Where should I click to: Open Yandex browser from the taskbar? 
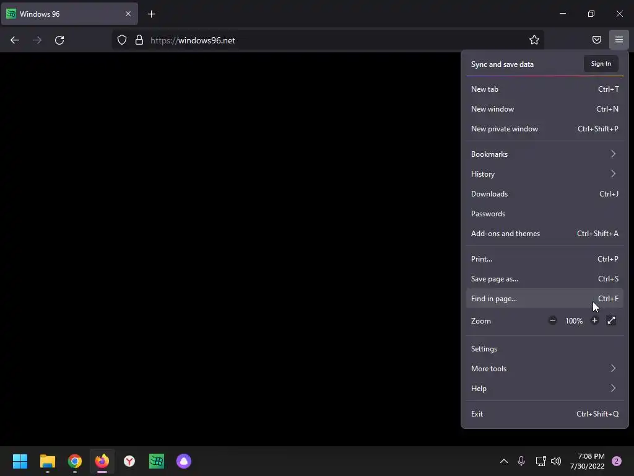(129, 461)
